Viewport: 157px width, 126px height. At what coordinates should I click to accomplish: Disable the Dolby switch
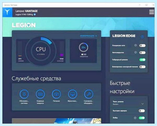tap(142, 118)
